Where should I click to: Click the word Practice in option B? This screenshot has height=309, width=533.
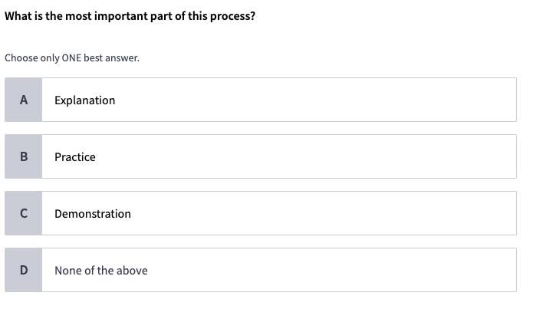(75, 157)
